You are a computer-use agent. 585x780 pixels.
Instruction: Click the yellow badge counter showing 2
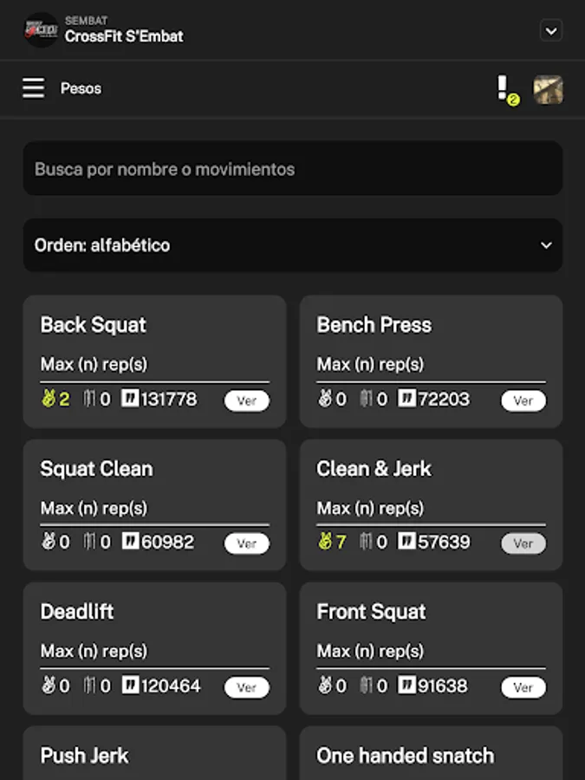tap(515, 97)
